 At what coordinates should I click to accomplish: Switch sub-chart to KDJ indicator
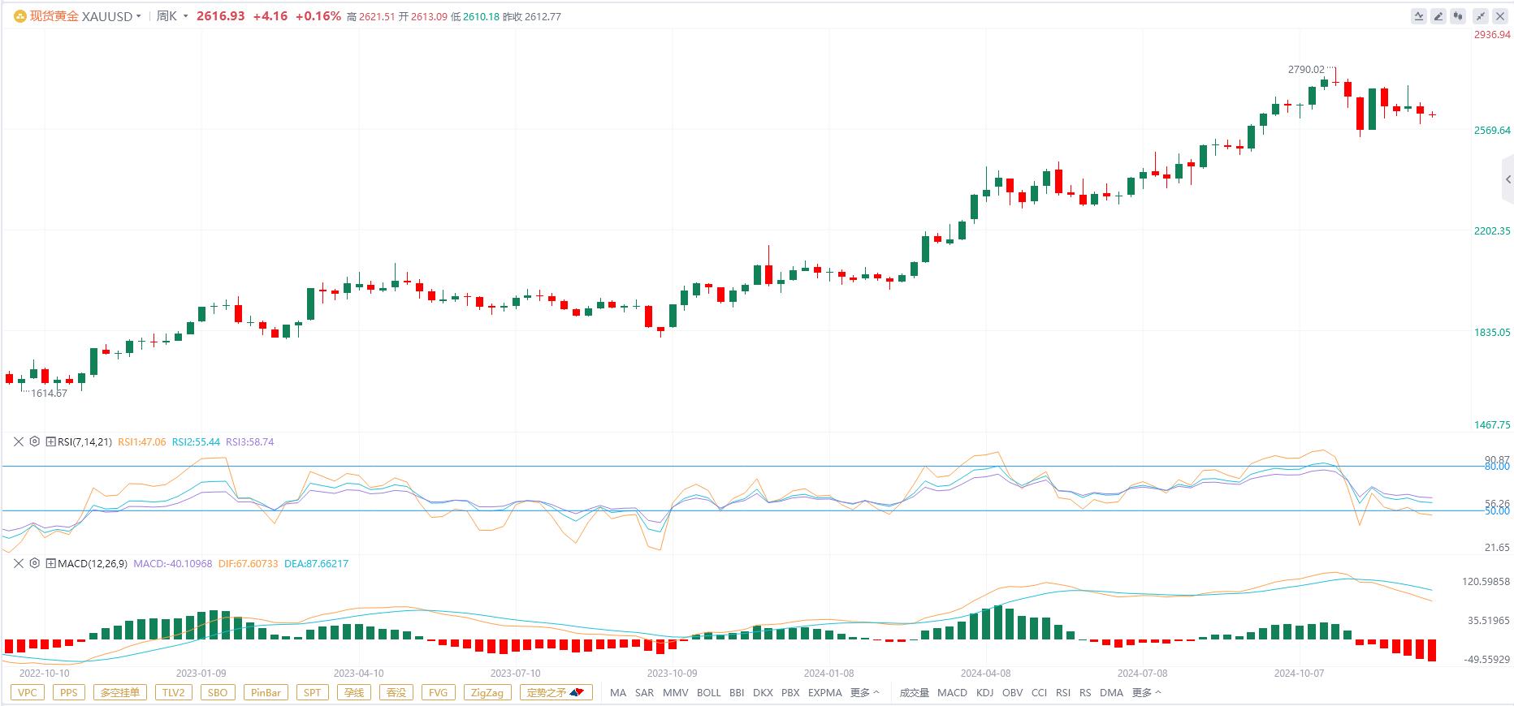pyautogui.click(x=984, y=692)
